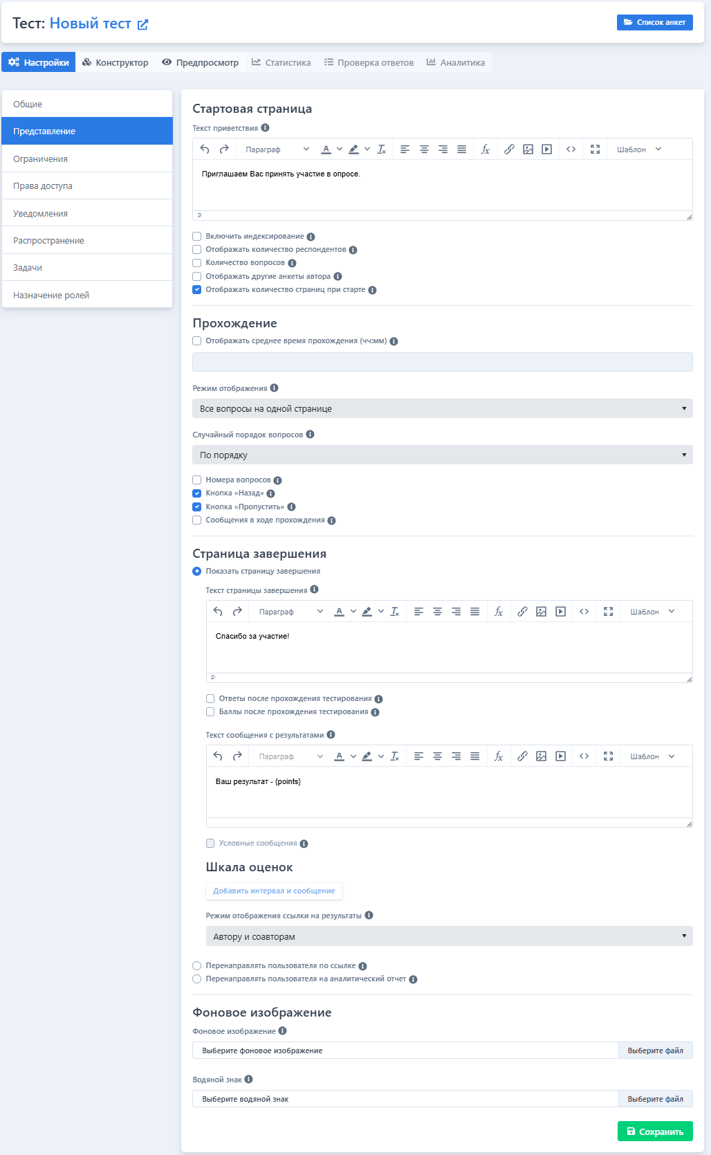Open external link icon beside Новый тест
Image resolution: width=711 pixels, height=1155 pixels.
coord(143,25)
